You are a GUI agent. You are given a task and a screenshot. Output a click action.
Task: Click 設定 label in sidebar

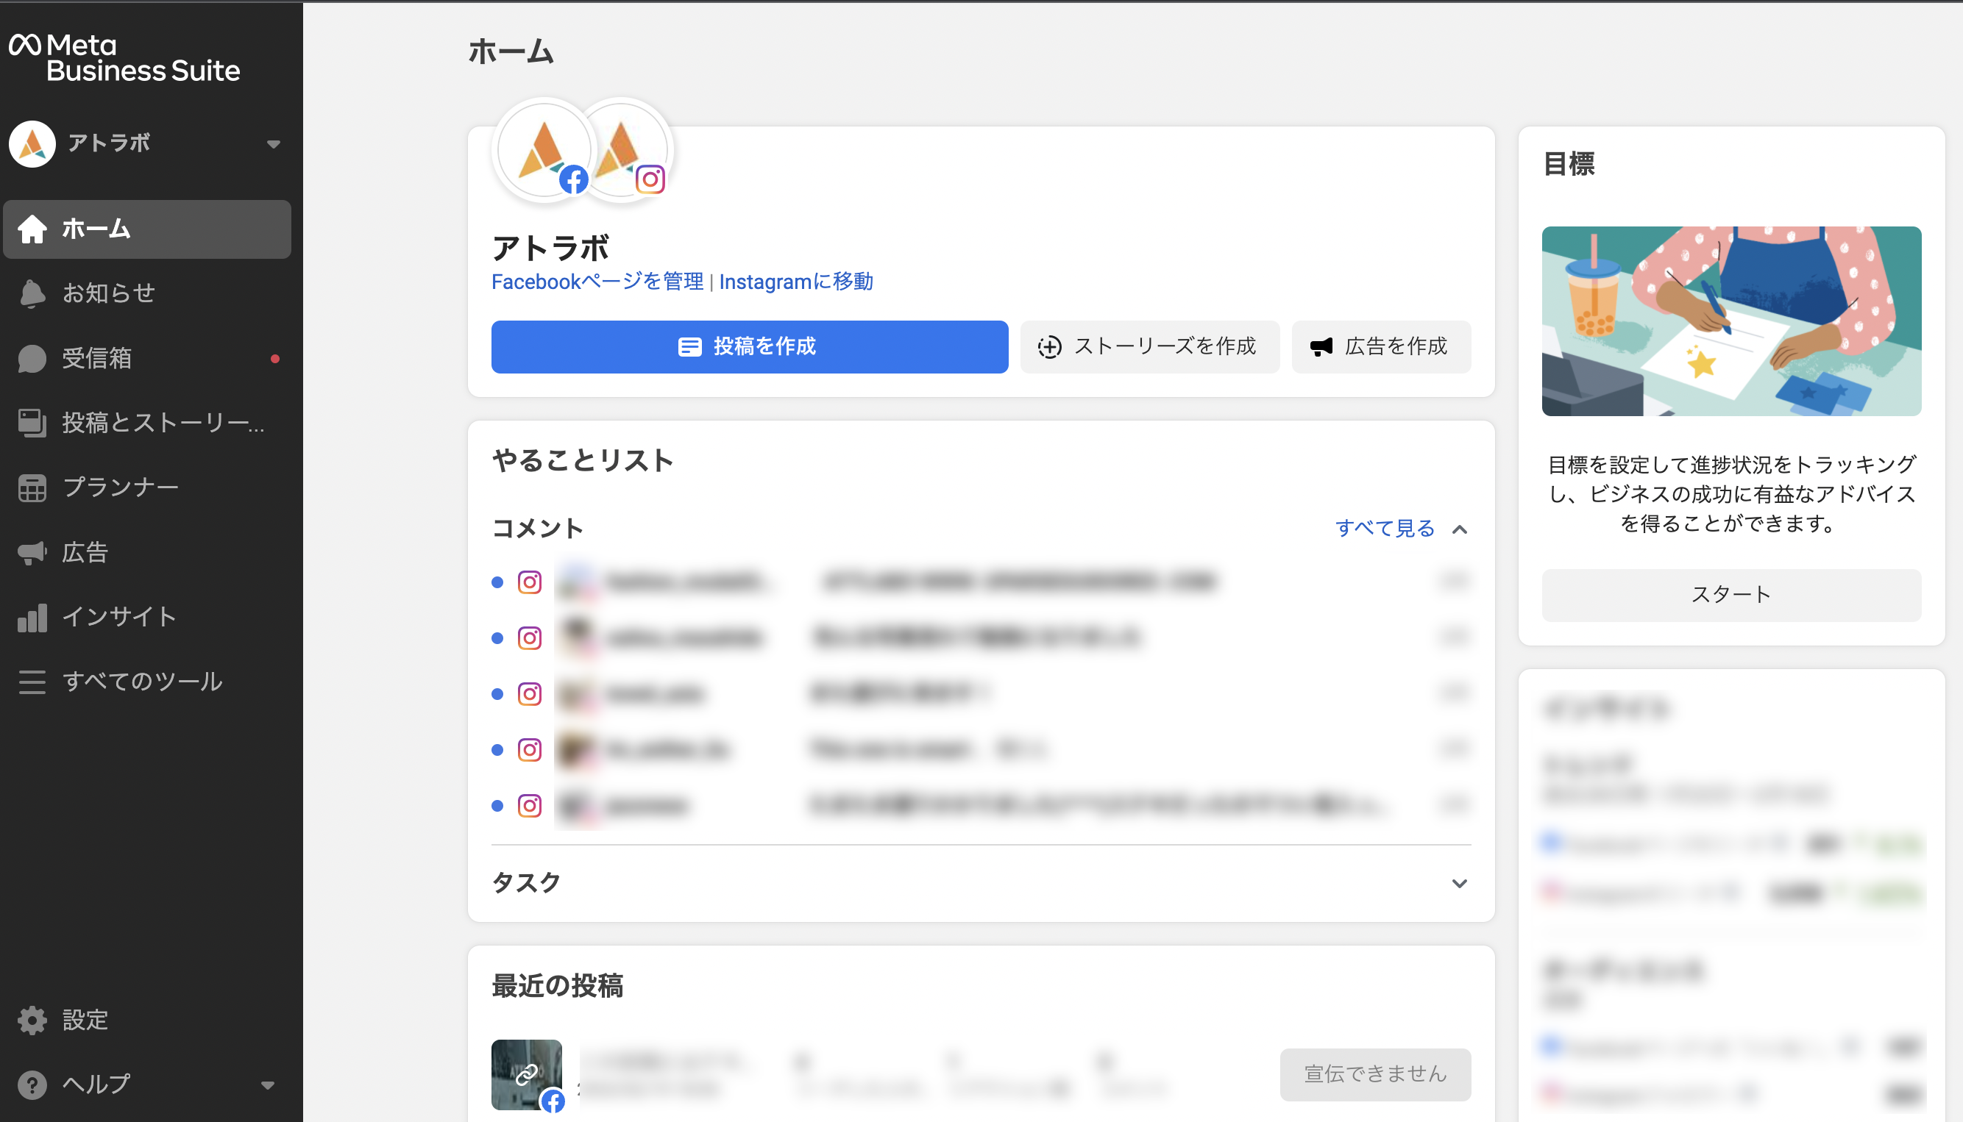(85, 1020)
